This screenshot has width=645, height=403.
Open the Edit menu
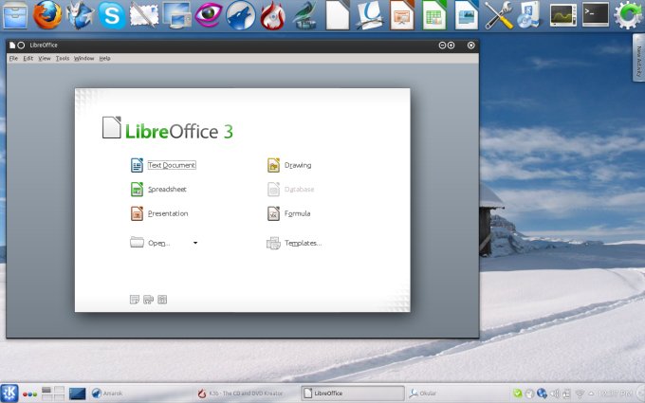tap(28, 59)
